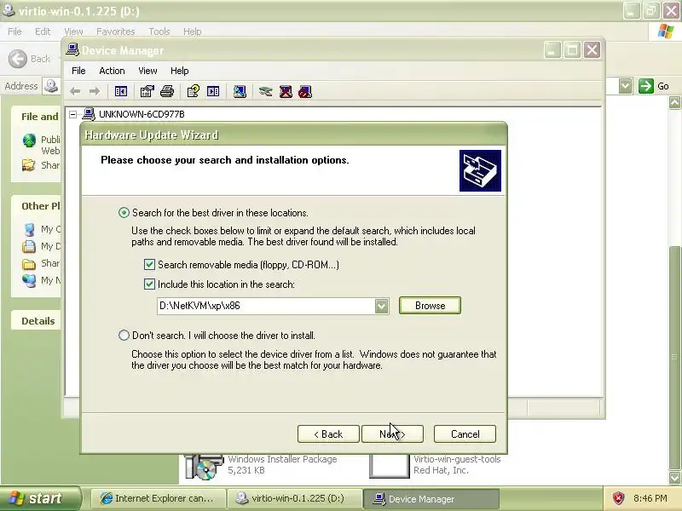Select UNKNOWN-6CD977B tree item
Viewport: 682px width, 511px height.
tap(142, 114)
